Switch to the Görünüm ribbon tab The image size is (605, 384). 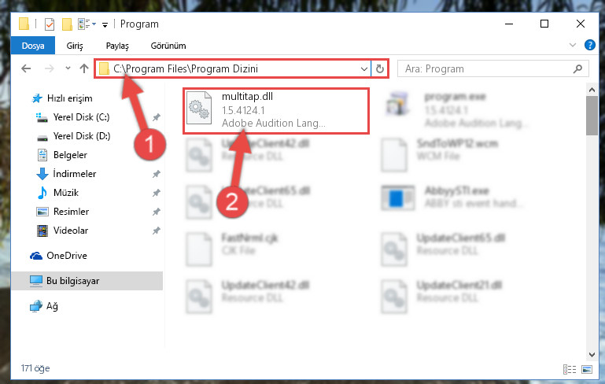coord(168,46)
